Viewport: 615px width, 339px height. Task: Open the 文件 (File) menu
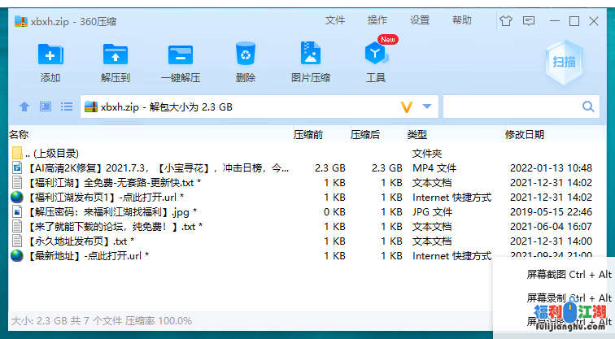(335, 20)
